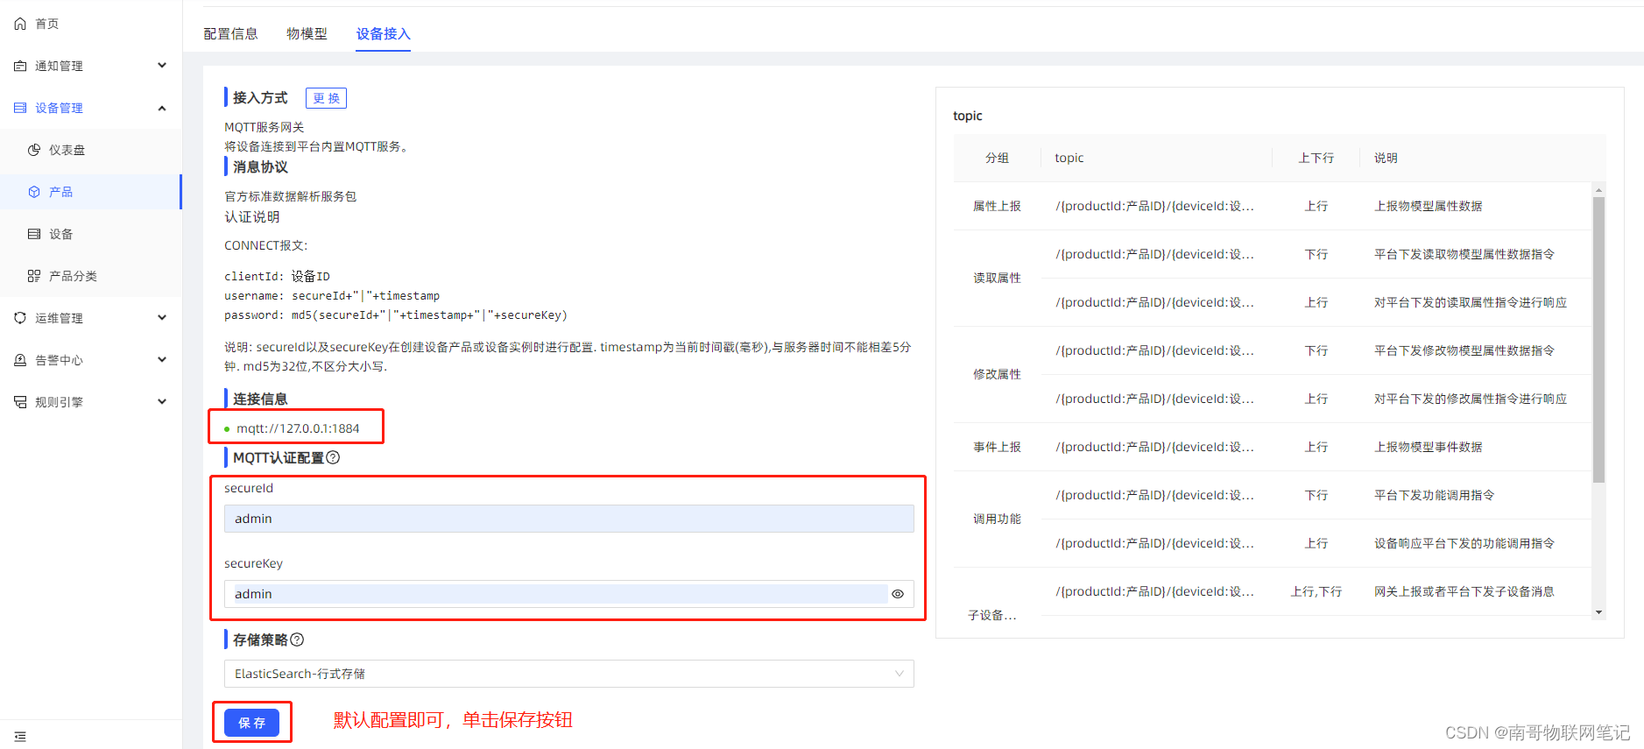Image resolution: width=1644 pixels, height=749 pixels.
Task: Click the home icon in sidebar
Action: (x=20, y=24)
